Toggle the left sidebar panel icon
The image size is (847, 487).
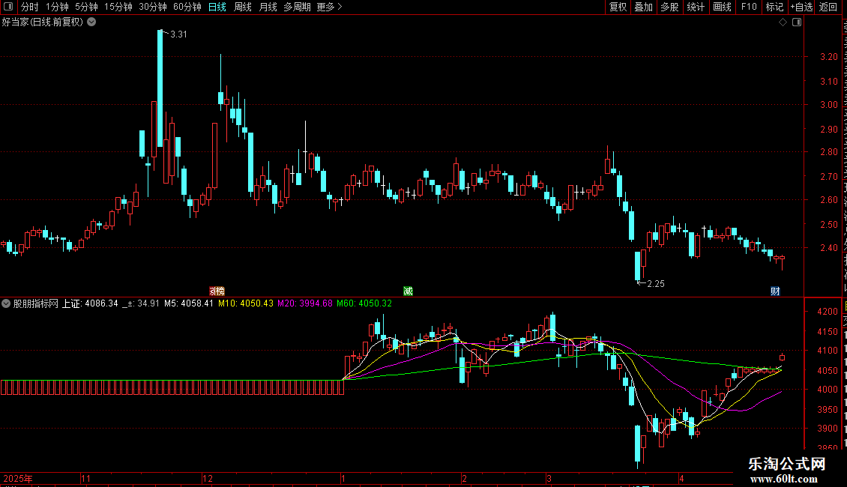pyautogui.click(x=8, y=7)
